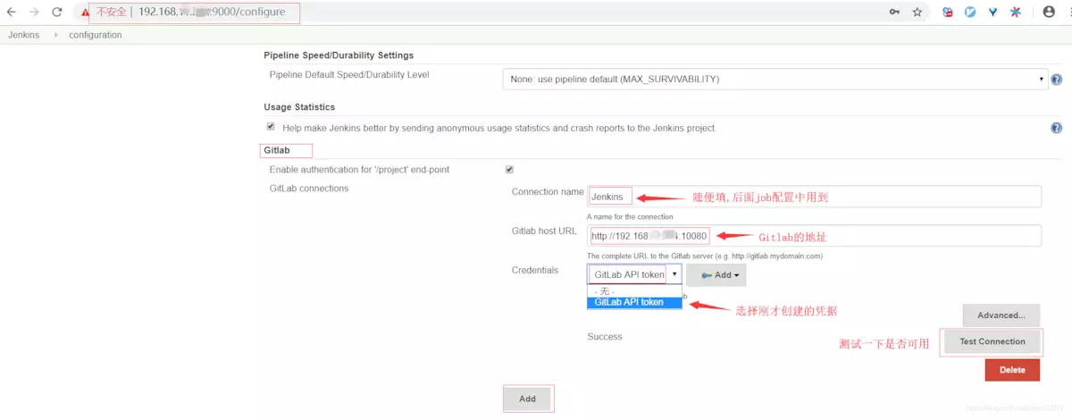Open the Credentials dropdown
This screenshot has height=420, width=1072.
pyautogui.click(x=634, y=274)
